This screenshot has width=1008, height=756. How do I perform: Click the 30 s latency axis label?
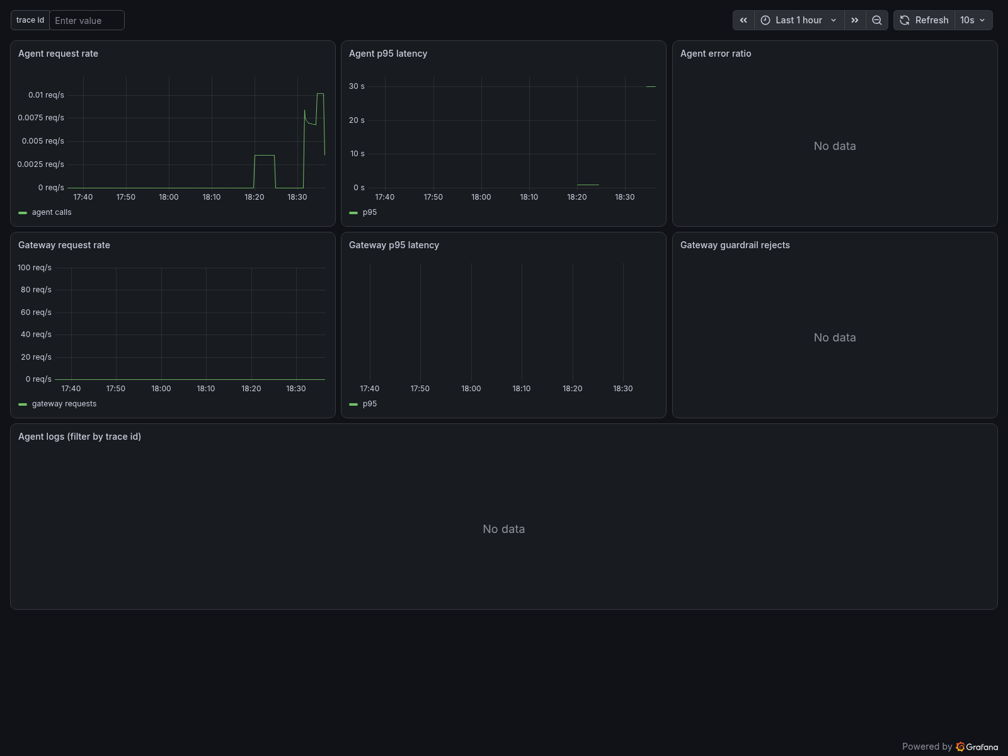coord(357,86)
